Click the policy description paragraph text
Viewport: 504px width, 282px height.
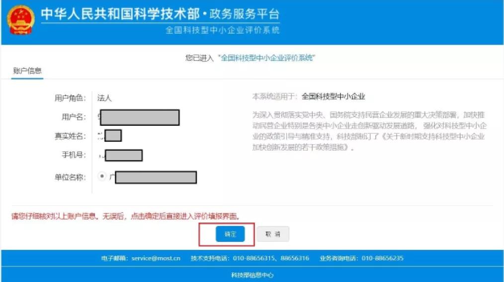[x=370, y=131]
